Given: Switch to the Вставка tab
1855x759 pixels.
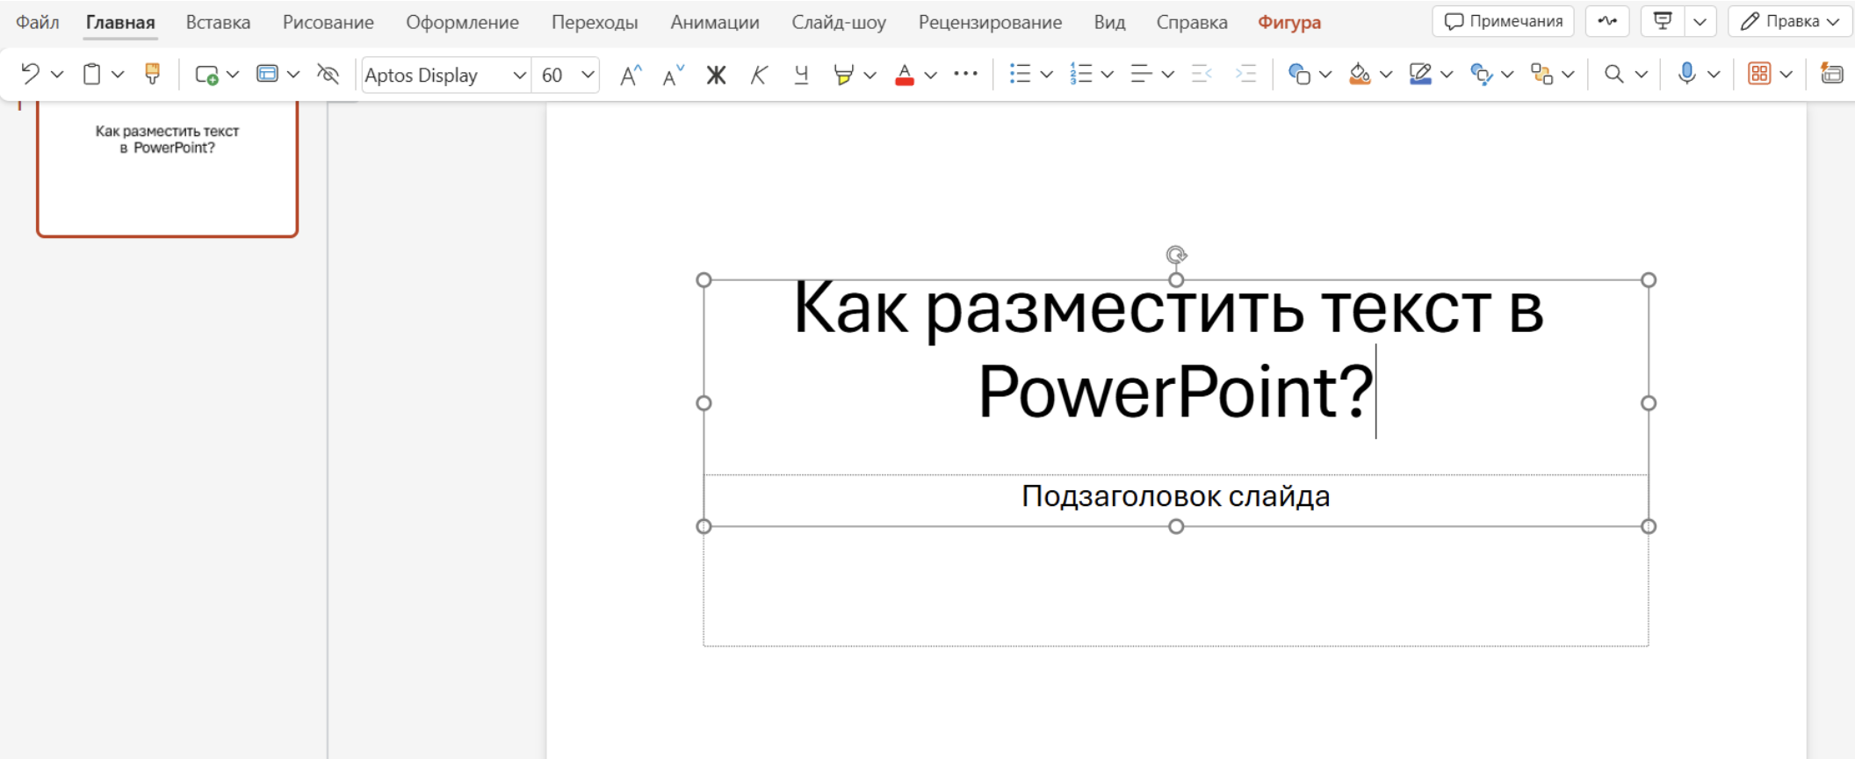Looking at the screenshot, I should click(x=218, y=22).
